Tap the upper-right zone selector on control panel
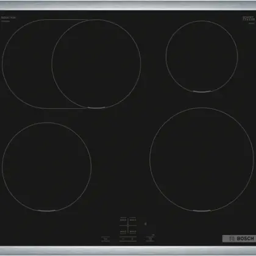 pyautogui.click(x=133, y=219)
